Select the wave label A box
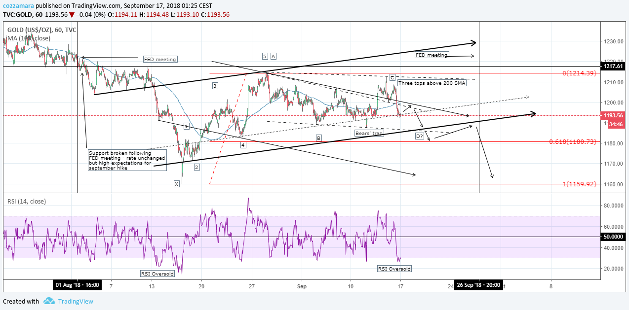 click(x=274, y=56)
